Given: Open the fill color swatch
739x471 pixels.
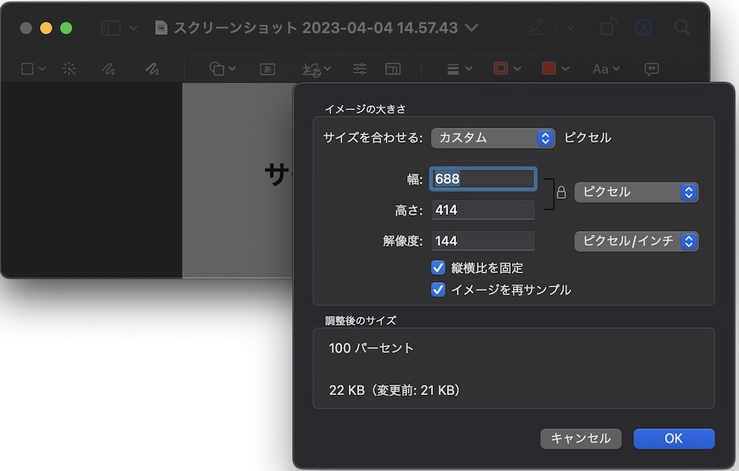Looking at the screenshot, I should coord(554,69).
